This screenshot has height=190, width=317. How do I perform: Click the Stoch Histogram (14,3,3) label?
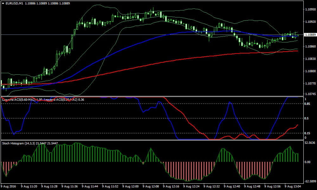point(18,143)
